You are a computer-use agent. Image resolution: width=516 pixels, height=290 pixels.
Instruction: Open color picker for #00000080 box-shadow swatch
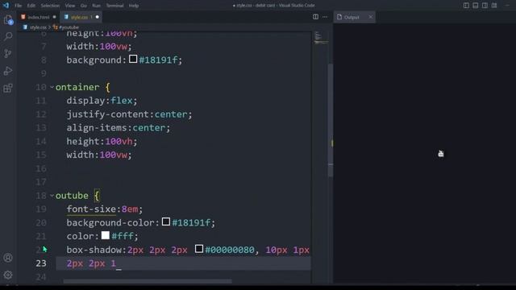(199, 249)
